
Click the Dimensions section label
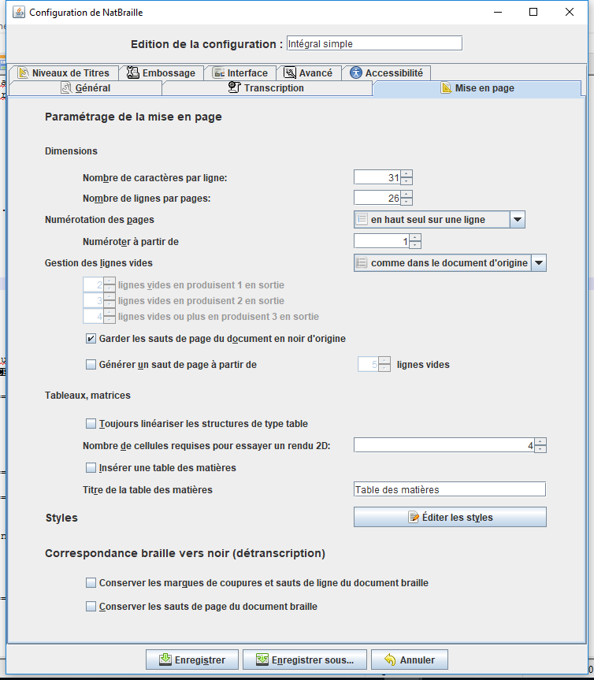(x=71, y=151)
